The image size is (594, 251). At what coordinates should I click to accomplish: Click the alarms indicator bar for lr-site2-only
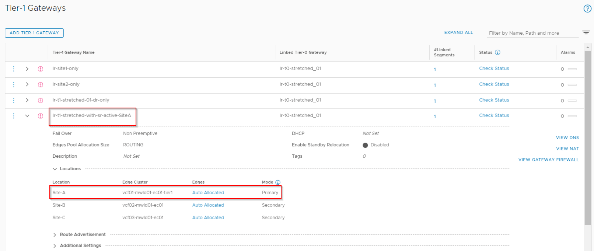click(572, 85)
